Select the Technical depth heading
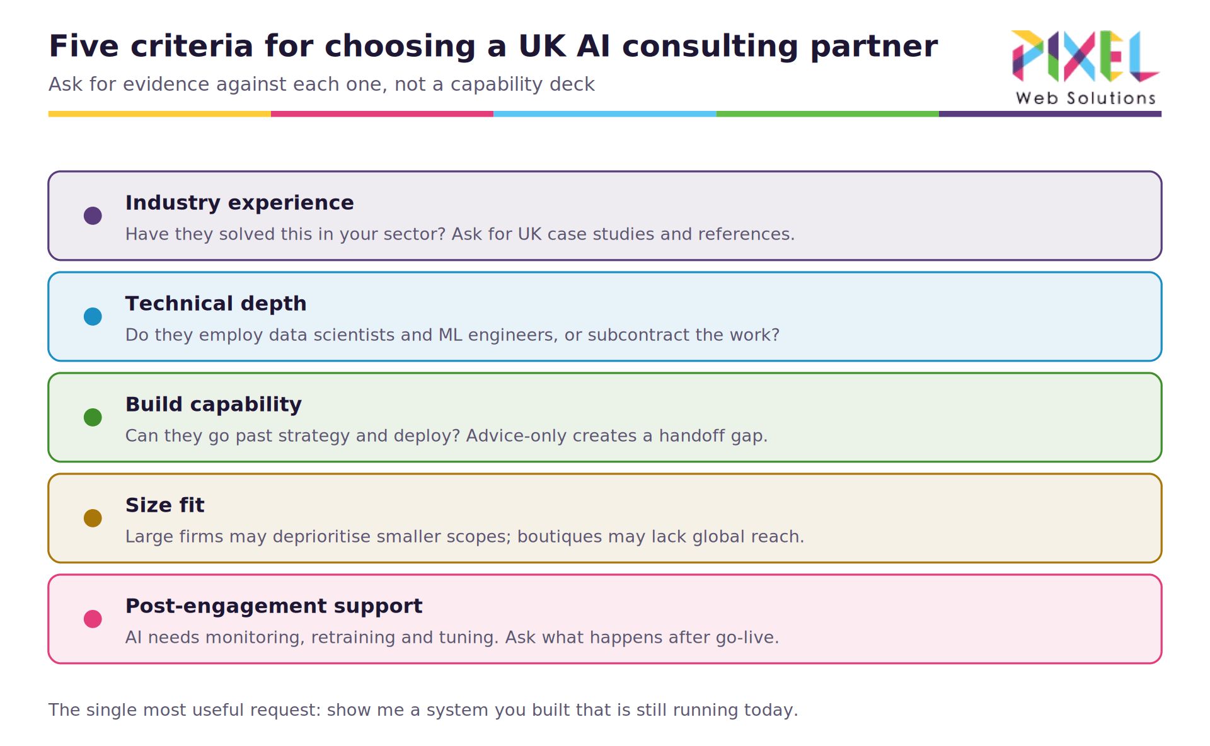This screenshot has height=746, width=1210. point(216,304)
